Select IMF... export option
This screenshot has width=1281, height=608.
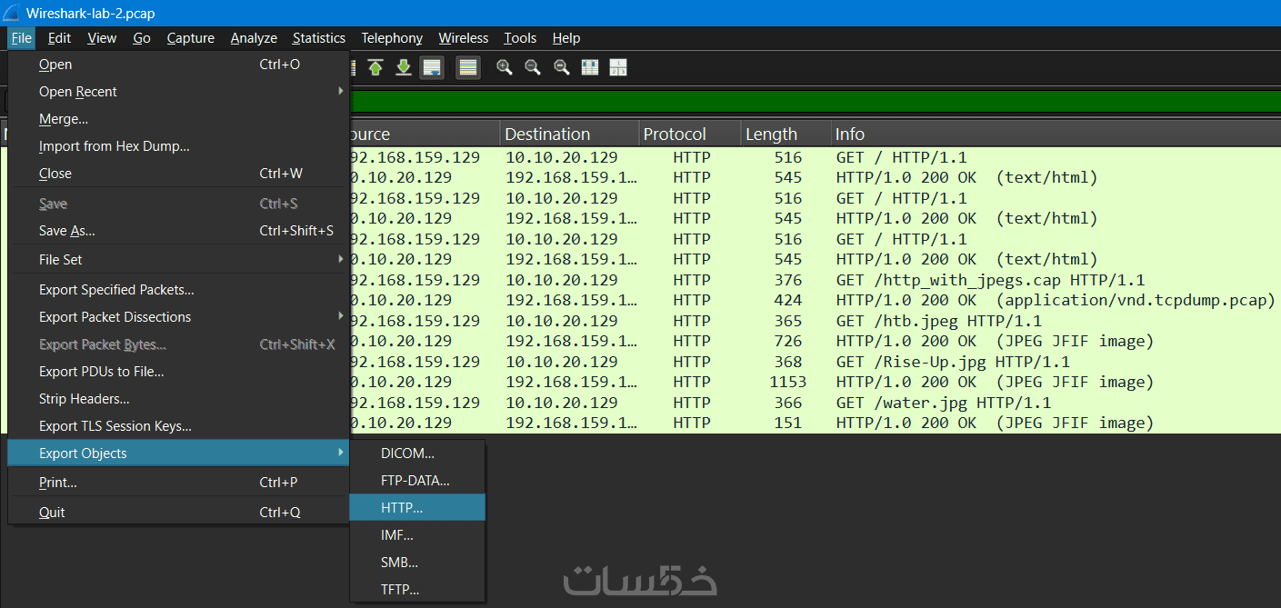[x=417, y=535]
